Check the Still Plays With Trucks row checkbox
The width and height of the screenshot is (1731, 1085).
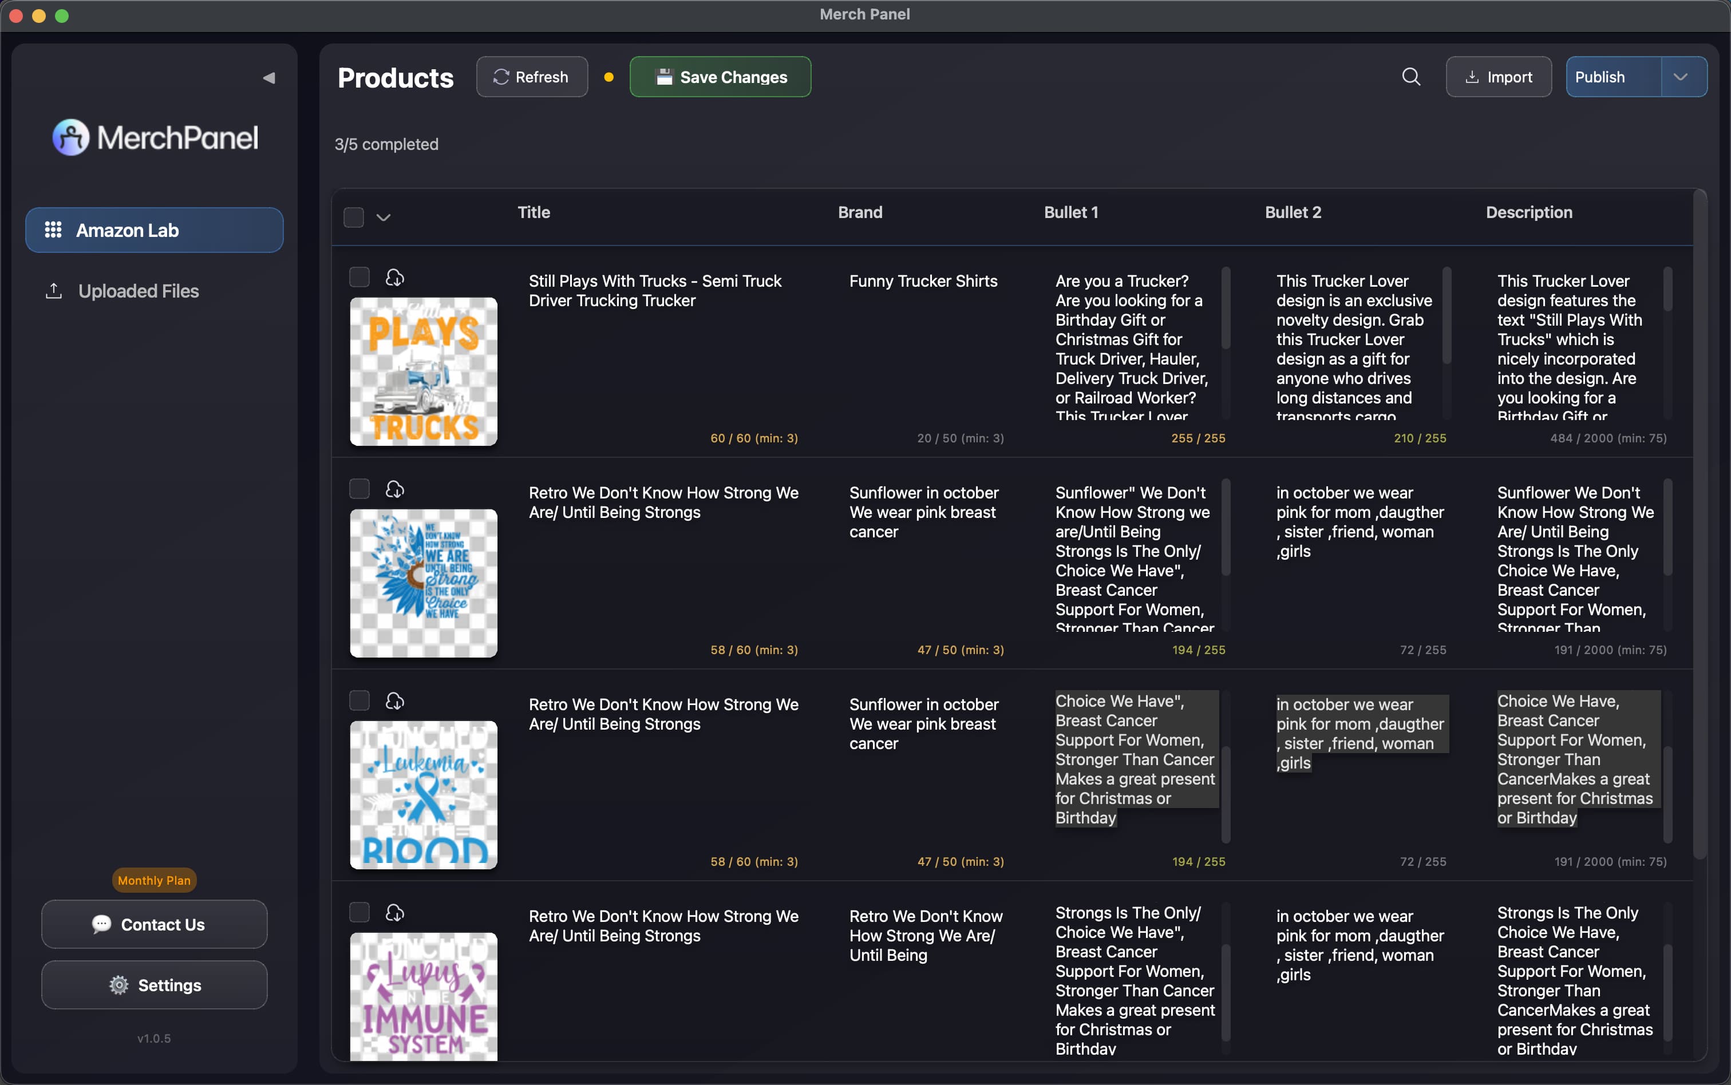pos(359,277)
